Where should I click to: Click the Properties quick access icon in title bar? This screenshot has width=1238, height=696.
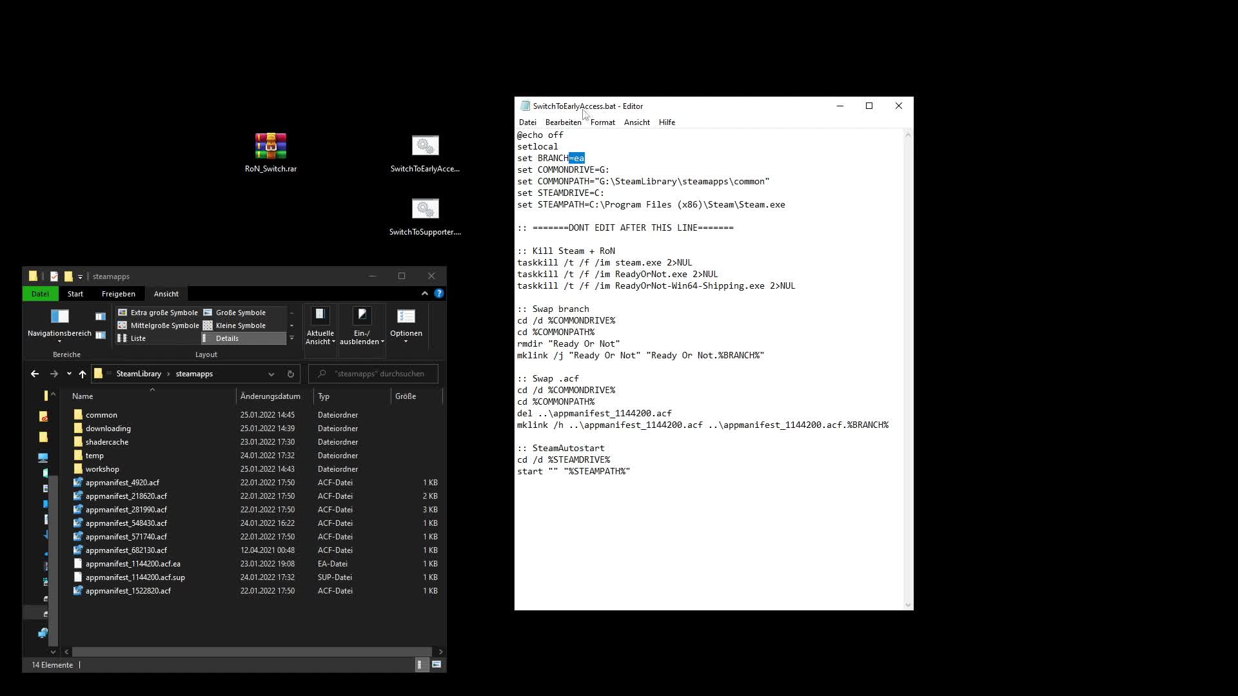pos(54,276)
